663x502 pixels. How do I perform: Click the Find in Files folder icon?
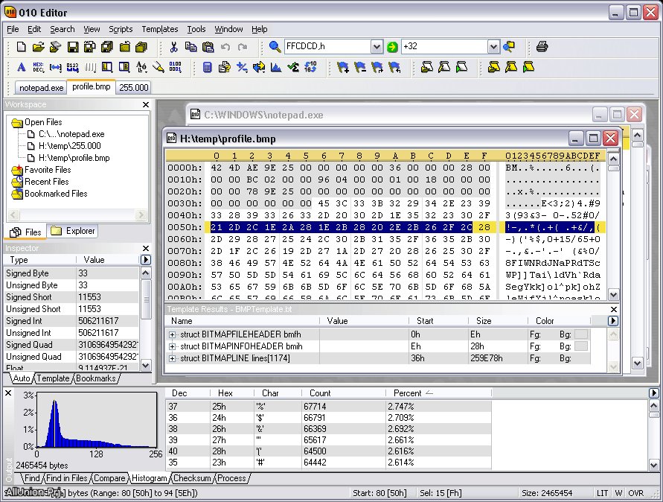(509, 47)
